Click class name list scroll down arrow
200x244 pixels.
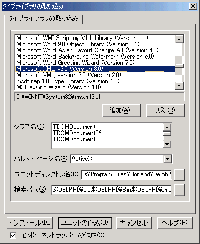[x=167, y=144]
